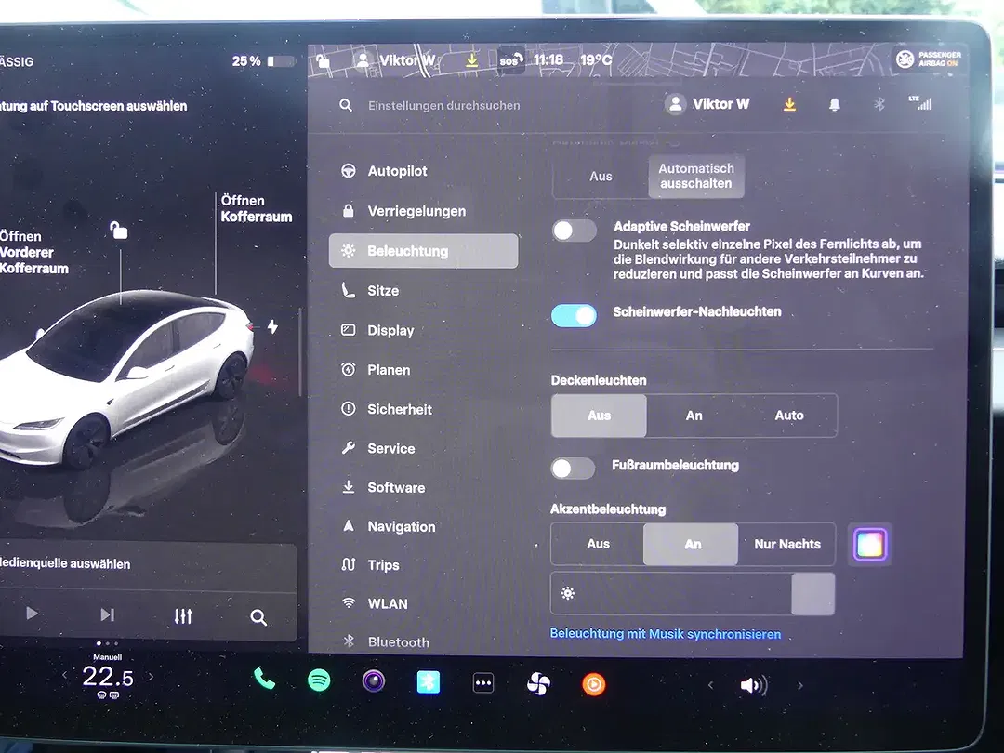1004x753 pixels.
Task: Set Deckenleuchten to Aus
Action: point(599,416)
